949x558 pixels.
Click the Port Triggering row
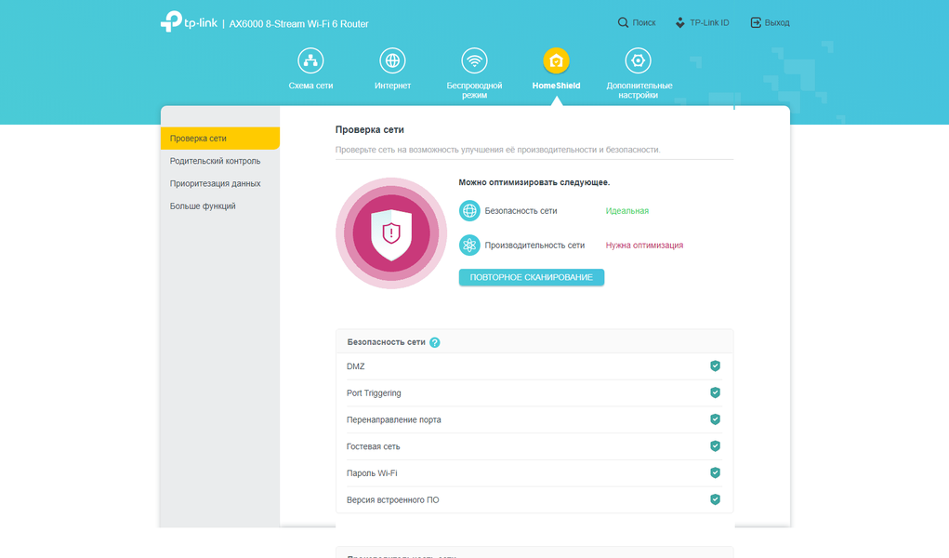pyautogui.click(x=534, y=392)
